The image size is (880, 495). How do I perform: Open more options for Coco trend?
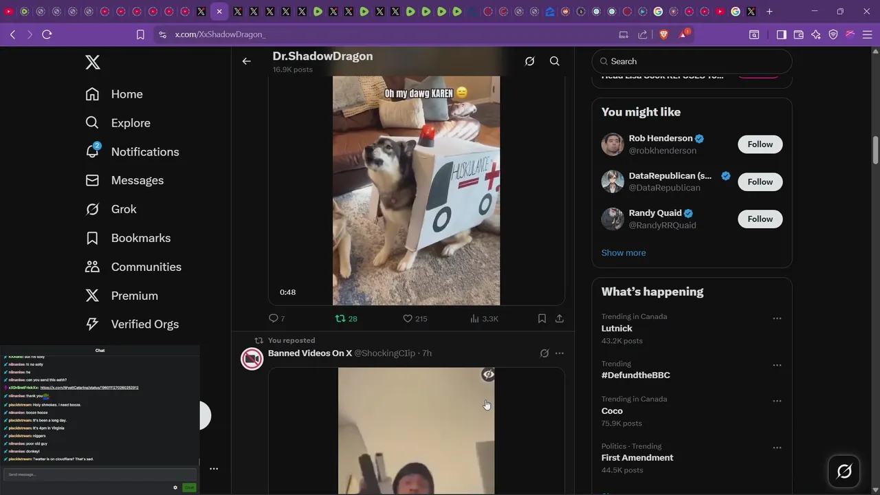(x=777, y=401)
